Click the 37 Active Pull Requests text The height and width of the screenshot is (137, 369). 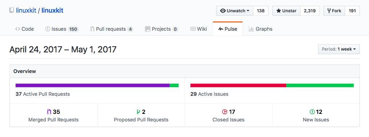pos(42,94)
